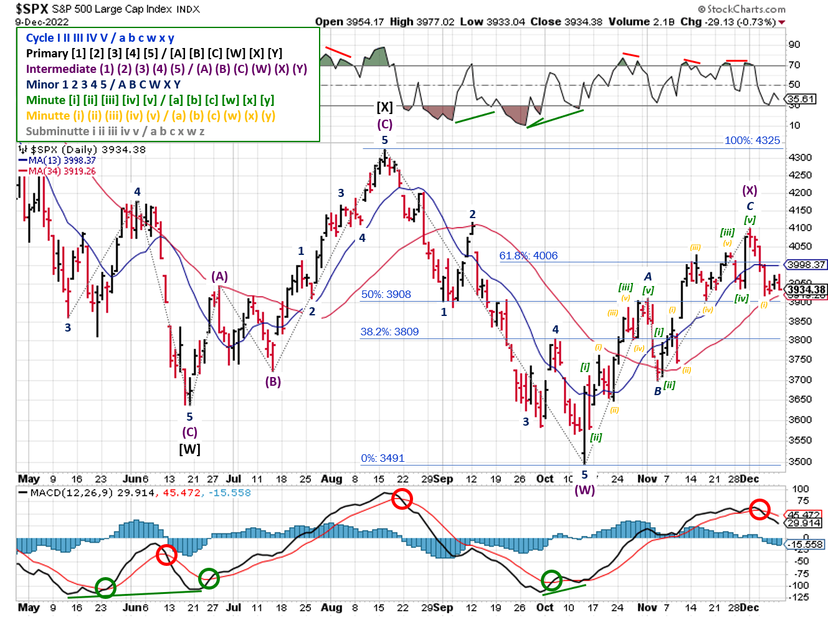Click the RSI 35.61 value tag
The height and width of the screenshot is (617, 828).
tap(801, 99)
